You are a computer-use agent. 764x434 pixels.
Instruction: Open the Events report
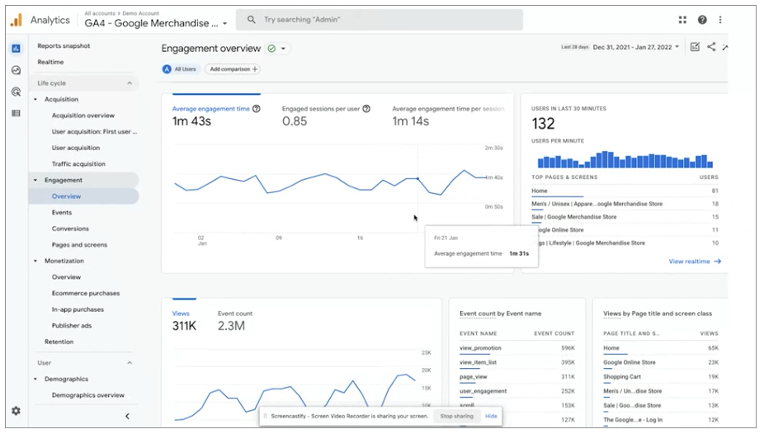pos(62,213)
